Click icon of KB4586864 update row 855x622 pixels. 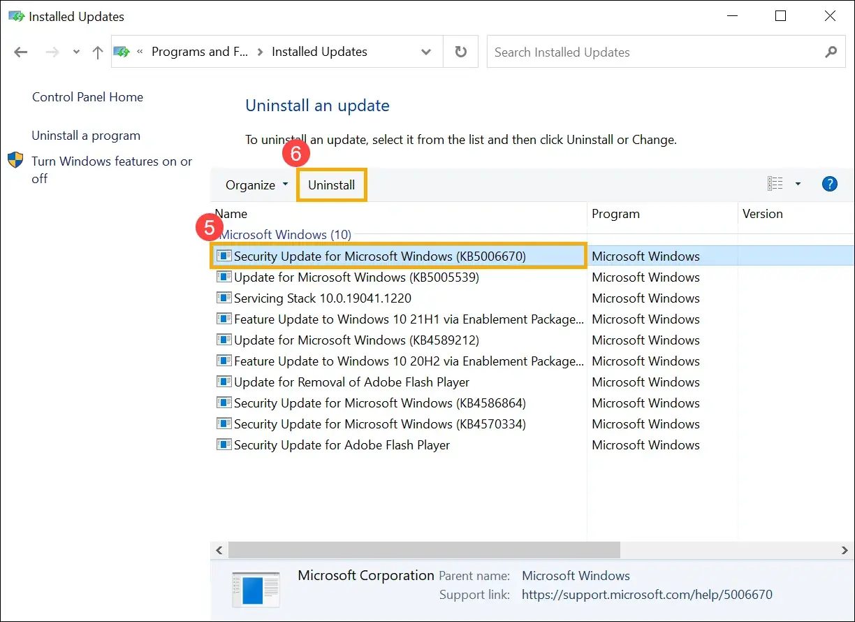[224, 403]
